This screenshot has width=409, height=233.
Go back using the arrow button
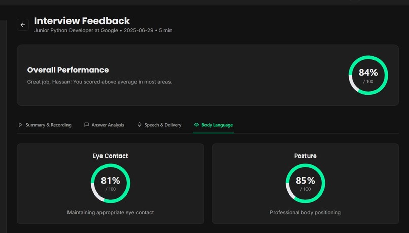click(x=23, y=25)
